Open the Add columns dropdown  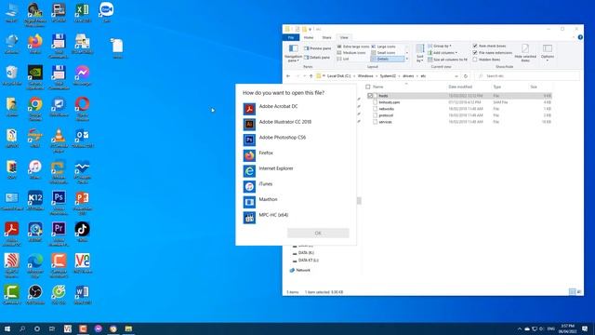(x=443, y=53)
